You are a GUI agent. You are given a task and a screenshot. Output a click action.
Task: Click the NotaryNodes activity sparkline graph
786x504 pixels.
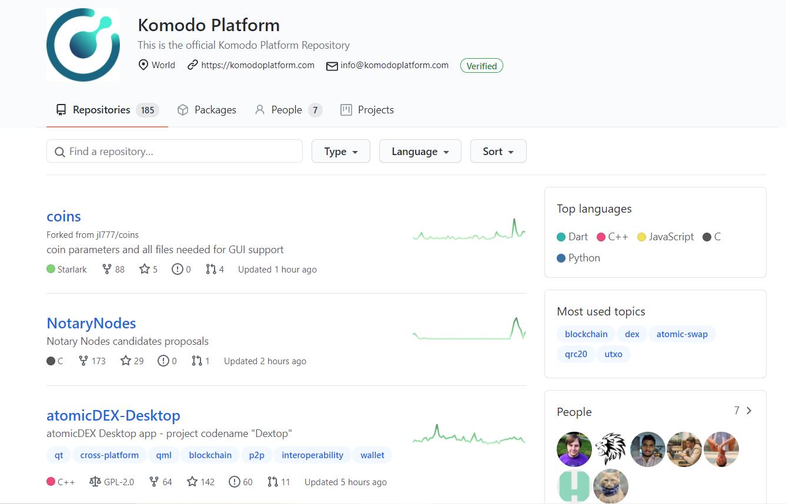click(469, 329)
